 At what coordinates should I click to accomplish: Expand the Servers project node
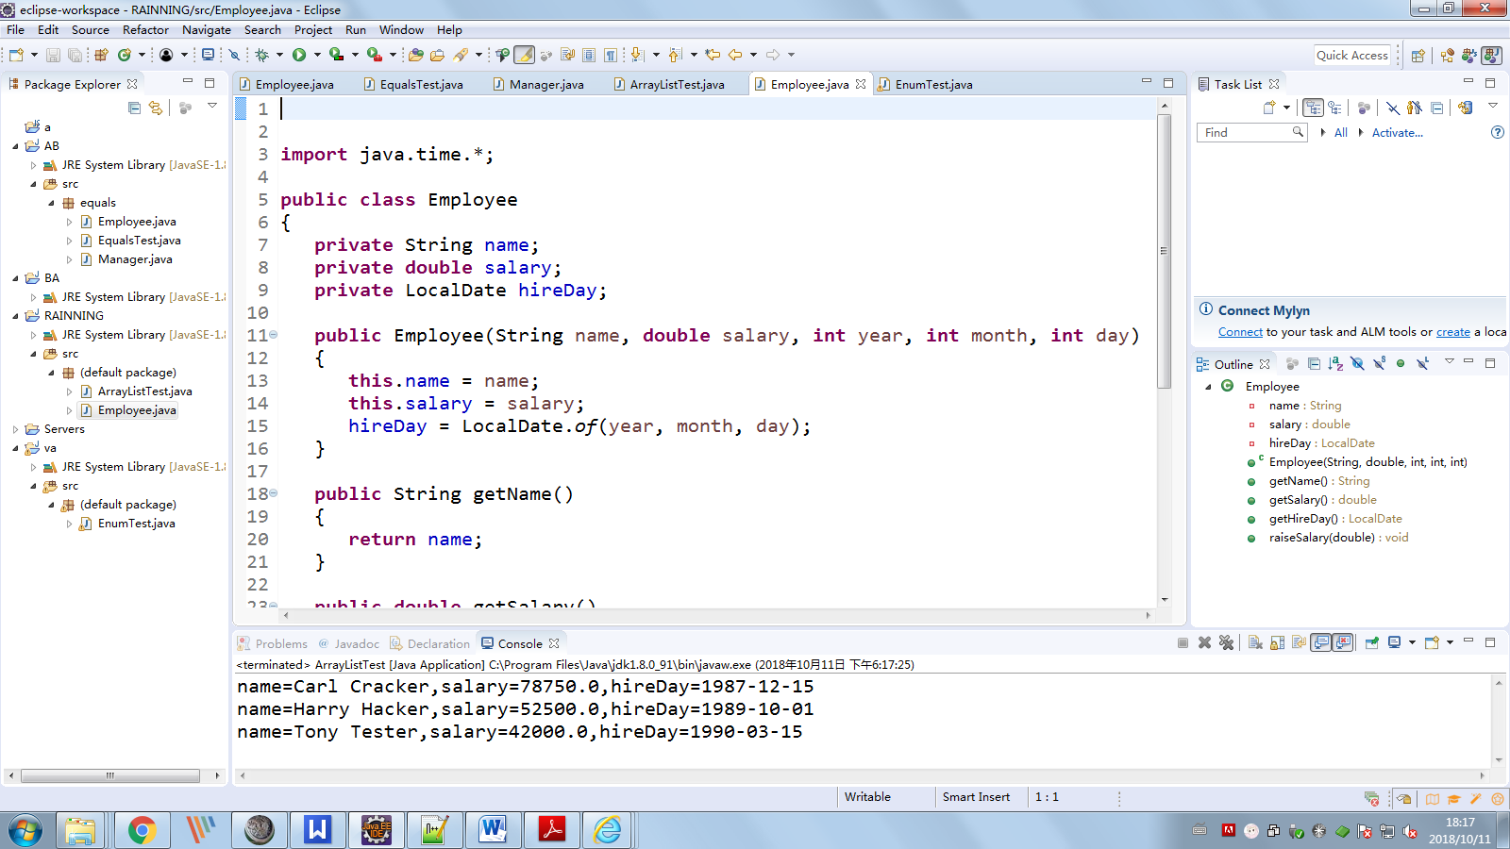(16, 429)
